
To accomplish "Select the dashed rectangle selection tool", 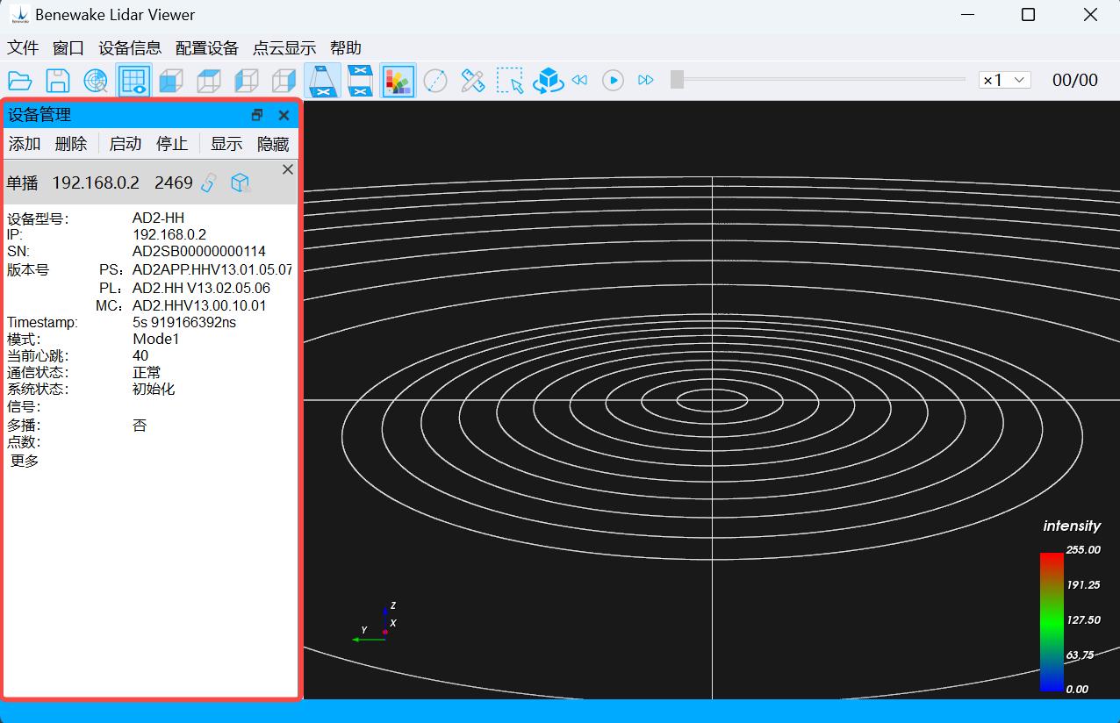I will [x=510, y=81].
